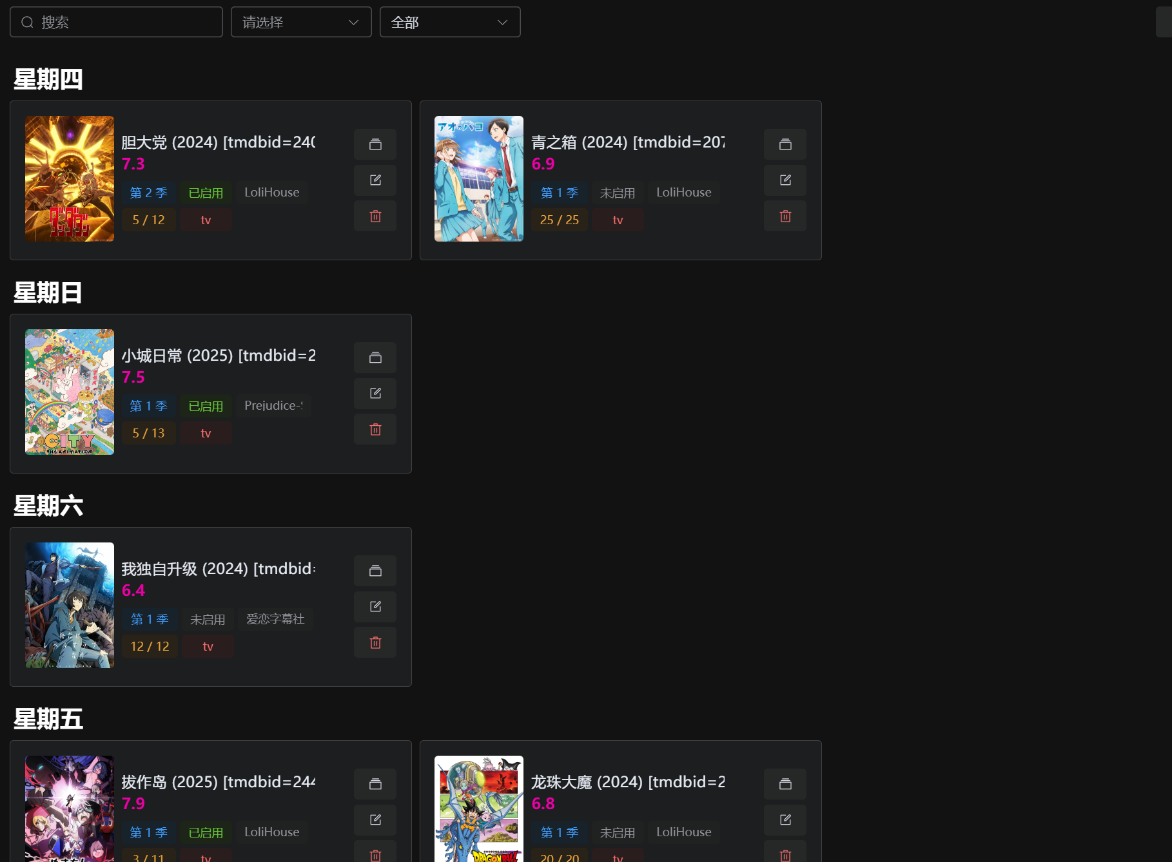
Task: Toggle the 未启用 tag on 我独自升级
Action: pyautogui.click(x=207, y=619)
